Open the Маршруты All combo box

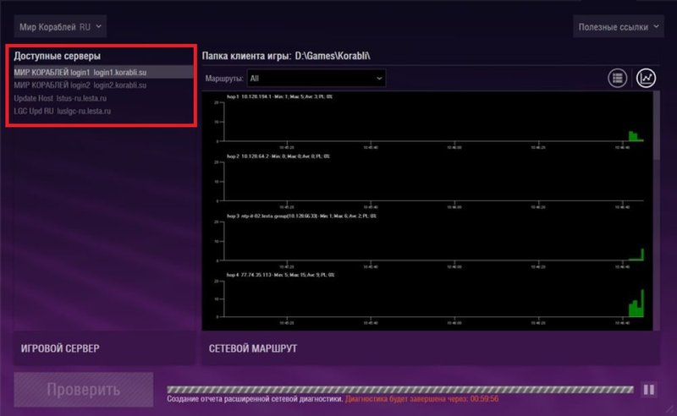pos(316,79)
